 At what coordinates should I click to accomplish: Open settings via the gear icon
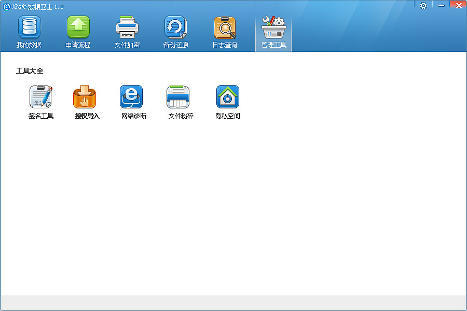[x=423, y=6]
